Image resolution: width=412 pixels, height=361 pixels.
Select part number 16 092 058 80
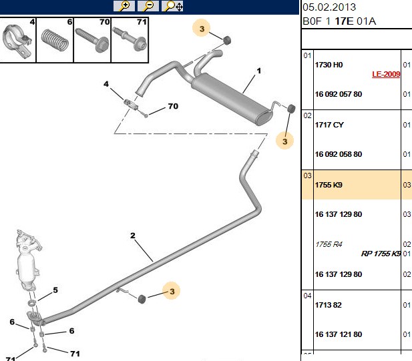339,154
